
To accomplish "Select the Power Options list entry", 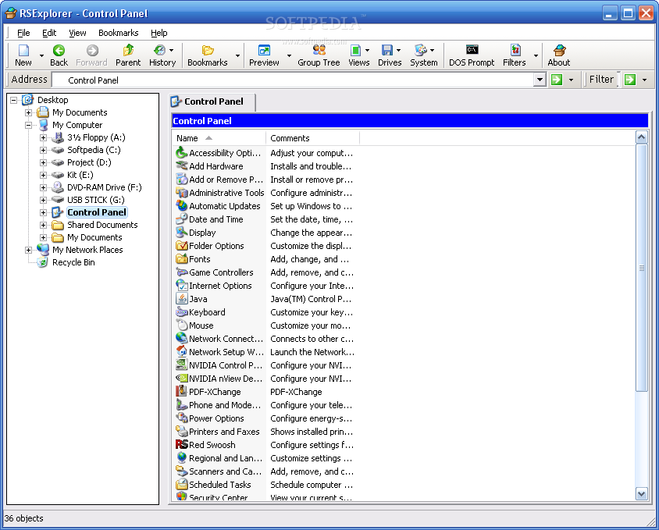I will pos(216,418).
